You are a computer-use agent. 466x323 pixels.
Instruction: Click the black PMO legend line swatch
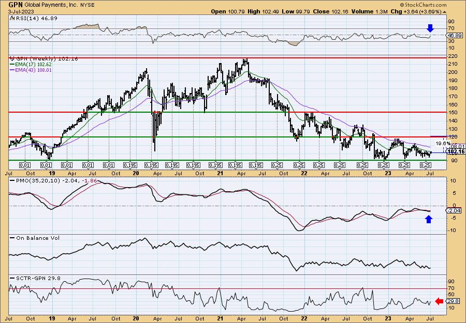coord(12,180)
